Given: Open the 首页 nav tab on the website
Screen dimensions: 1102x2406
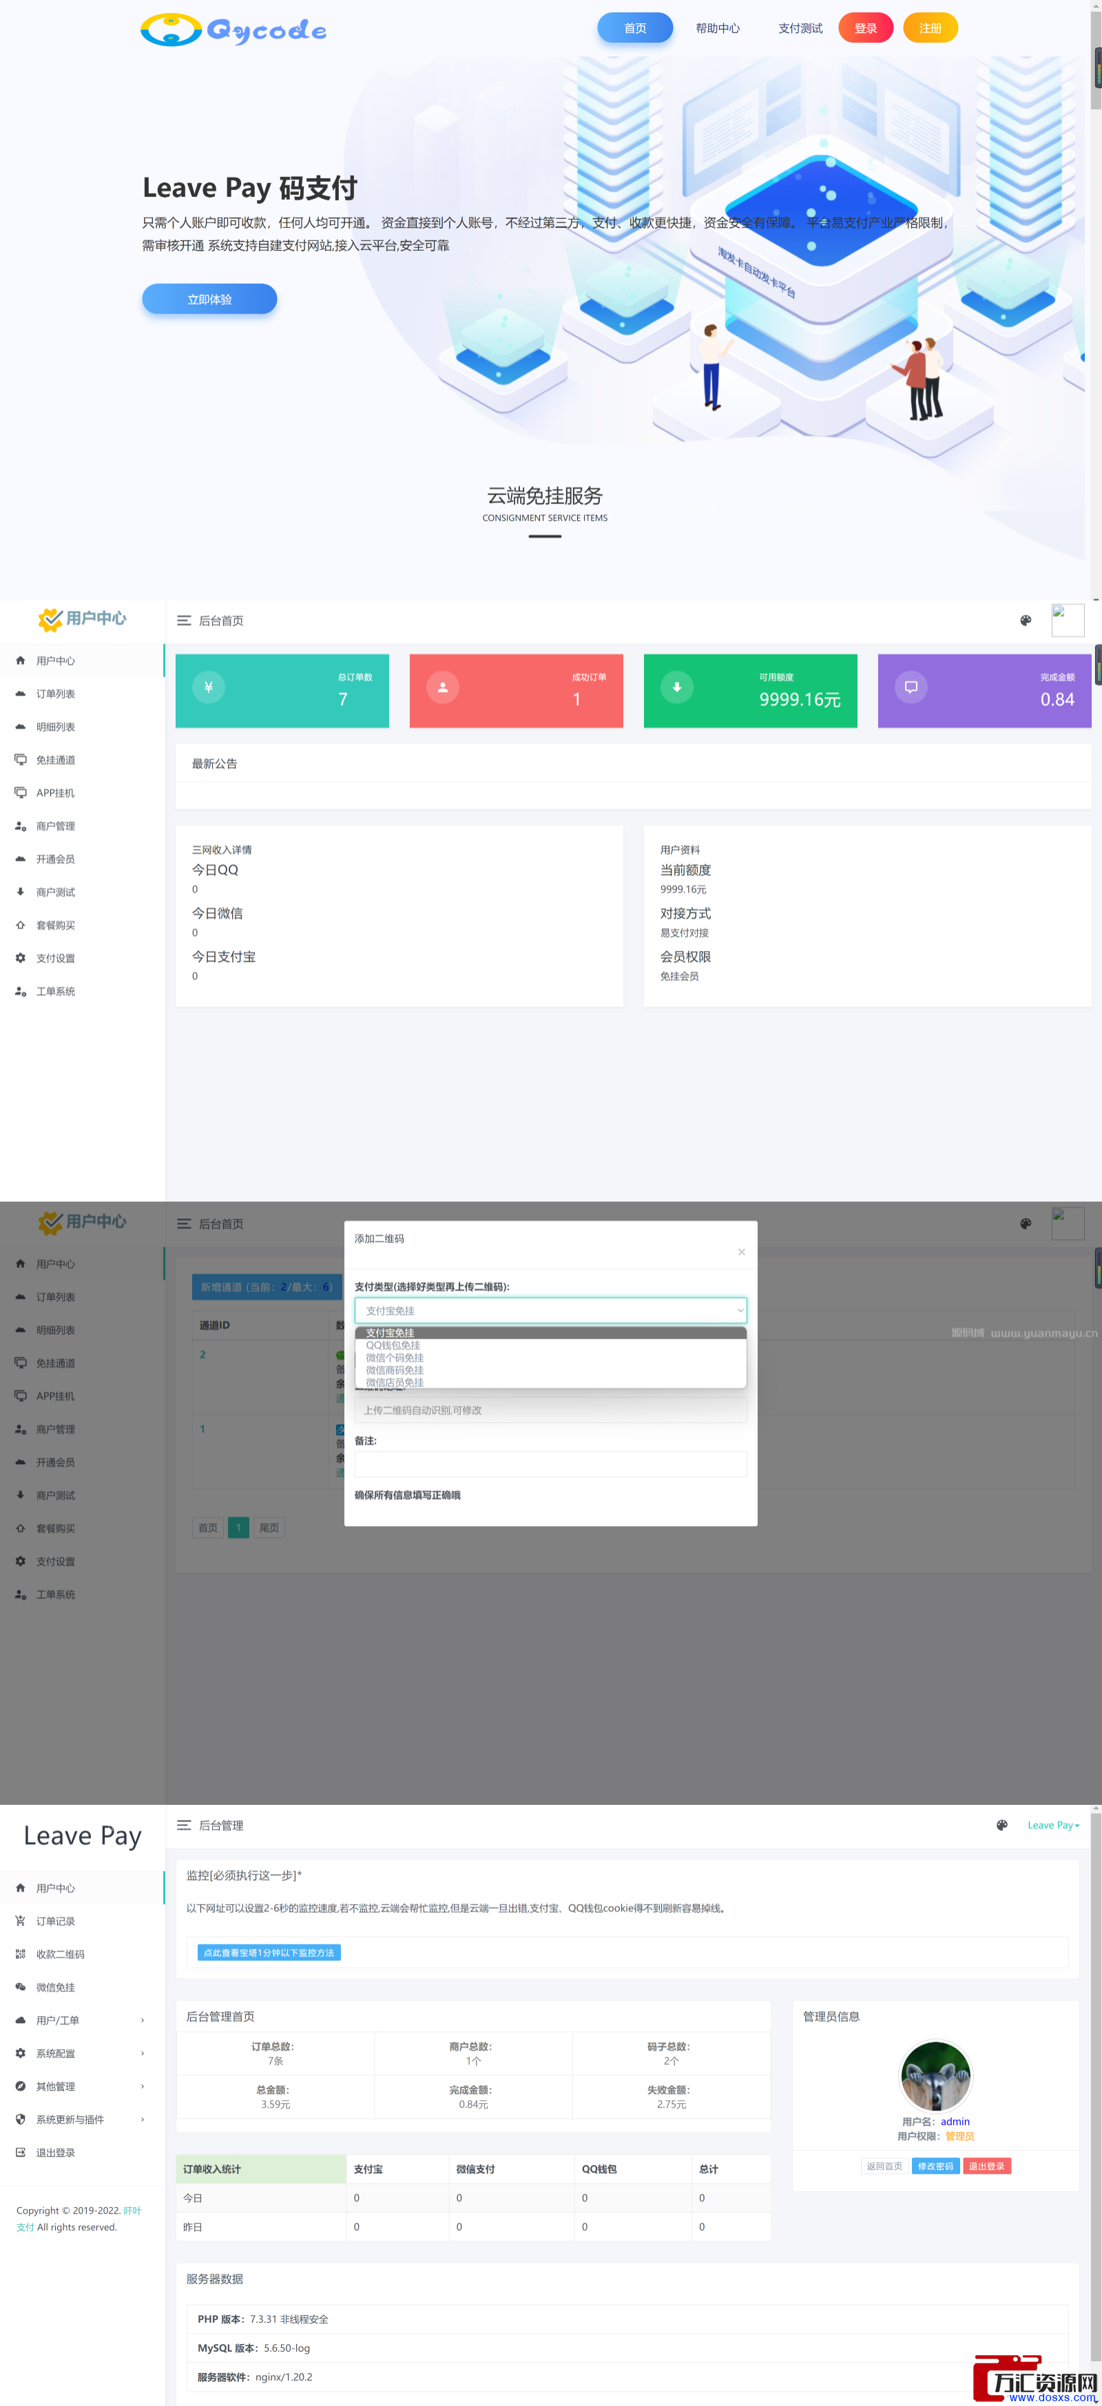Looking at the screenshot, I should click(635, 28).
